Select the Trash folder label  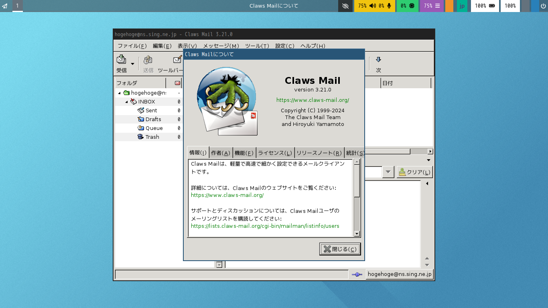152,137
